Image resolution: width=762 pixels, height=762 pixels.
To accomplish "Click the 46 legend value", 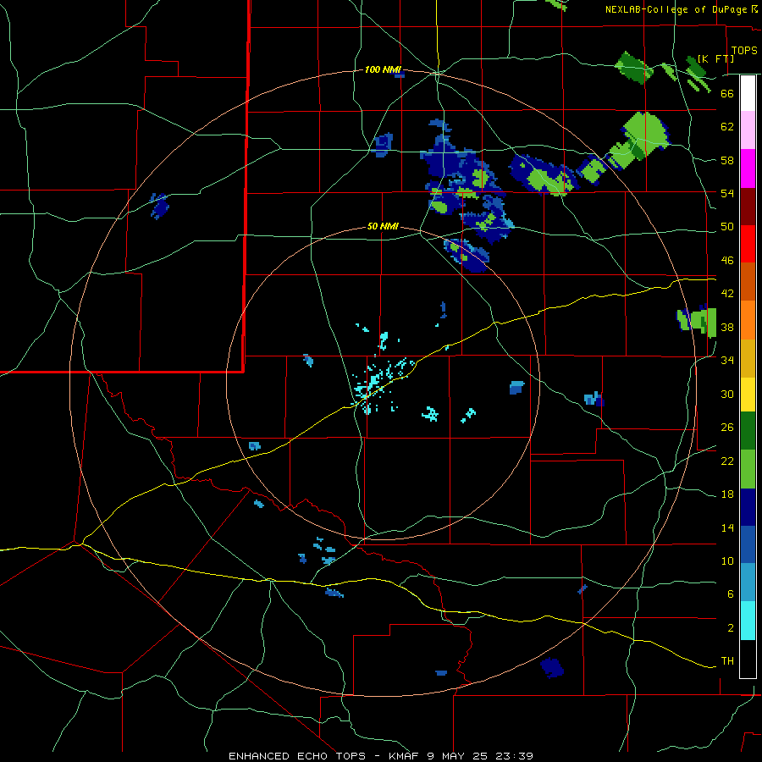I will pos(727,261).
